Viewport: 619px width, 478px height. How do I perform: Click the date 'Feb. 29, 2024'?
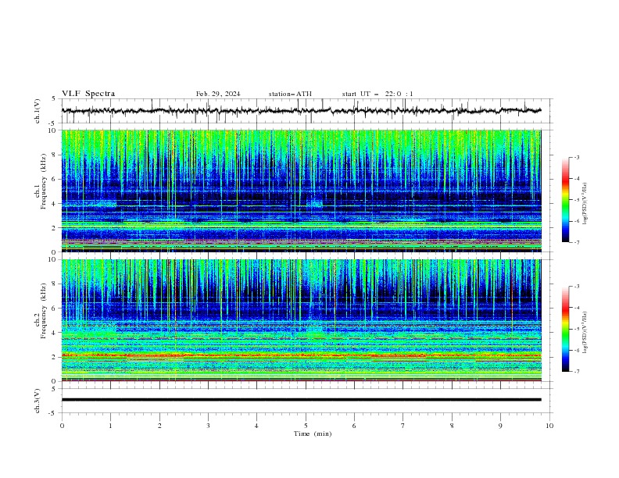[x=218, y=94]
